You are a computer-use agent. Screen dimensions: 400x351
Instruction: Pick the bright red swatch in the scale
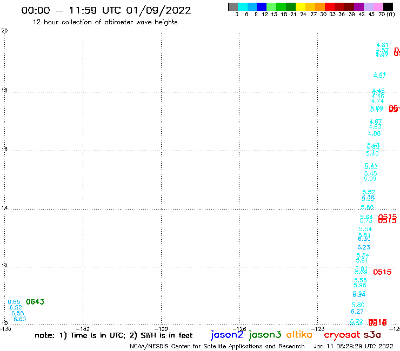point(330,6)
